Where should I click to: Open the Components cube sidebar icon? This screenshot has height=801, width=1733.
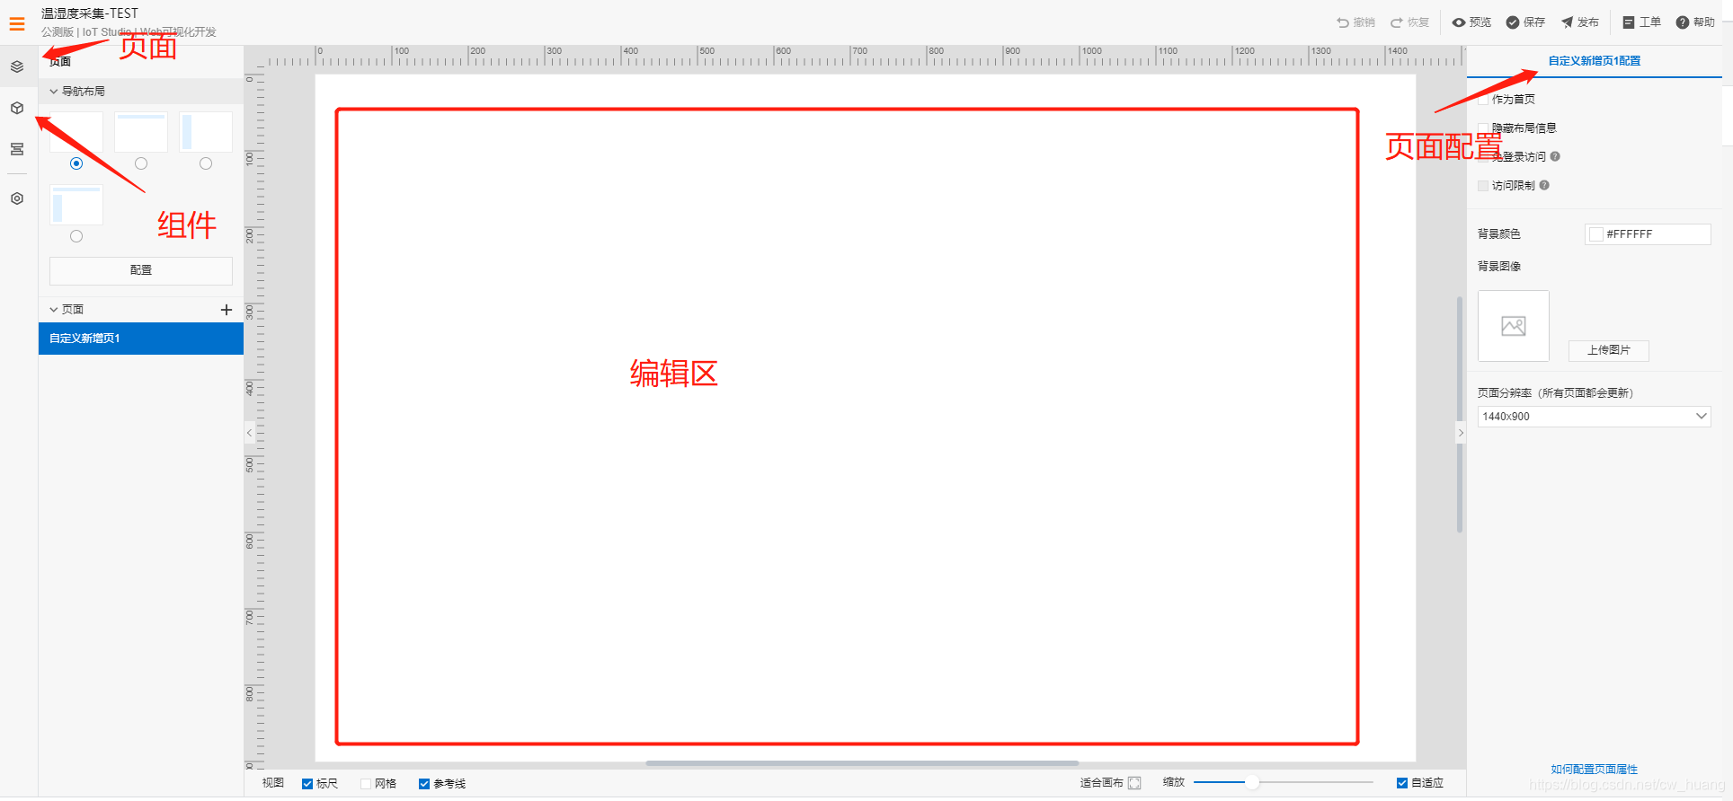[17, 108]
